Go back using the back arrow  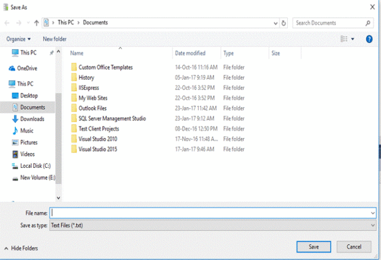coord(7,23)
